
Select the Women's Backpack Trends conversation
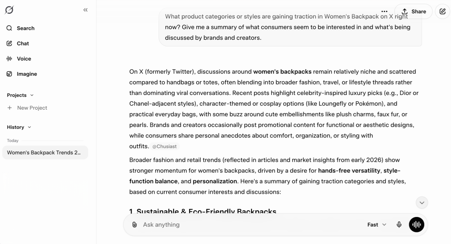tap(44, 152)
